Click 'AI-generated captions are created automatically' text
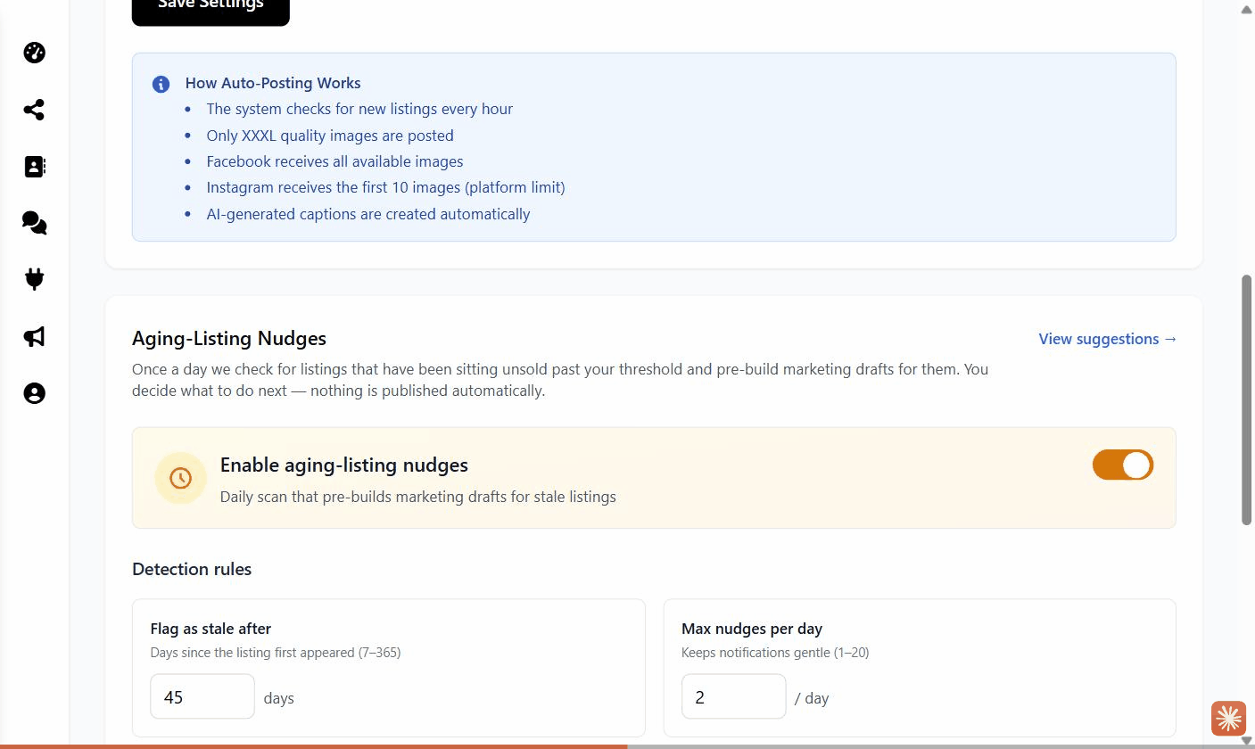 [368, 214]
